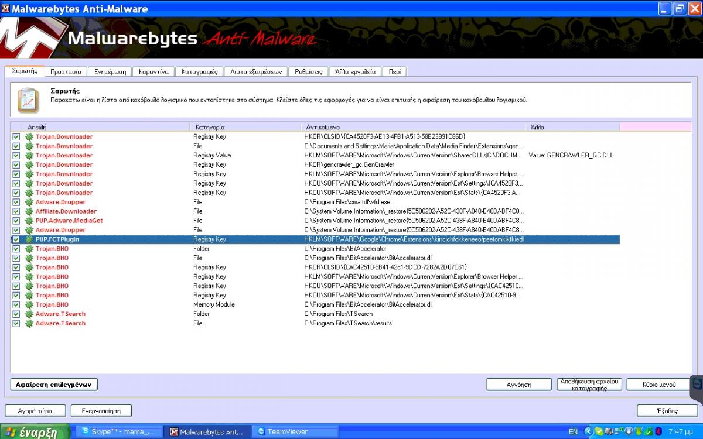Click the Ενεργοποίηση button
The image size is (703, 439).
pos(101,411)
